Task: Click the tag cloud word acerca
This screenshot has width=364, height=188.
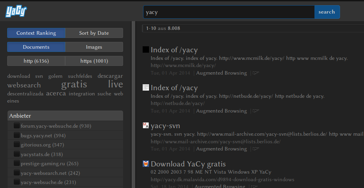Action: coord(56,93)
